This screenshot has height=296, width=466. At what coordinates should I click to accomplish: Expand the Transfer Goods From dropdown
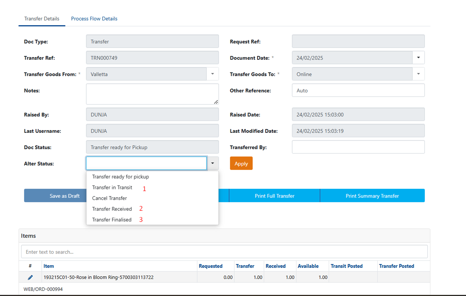point(212,74)
